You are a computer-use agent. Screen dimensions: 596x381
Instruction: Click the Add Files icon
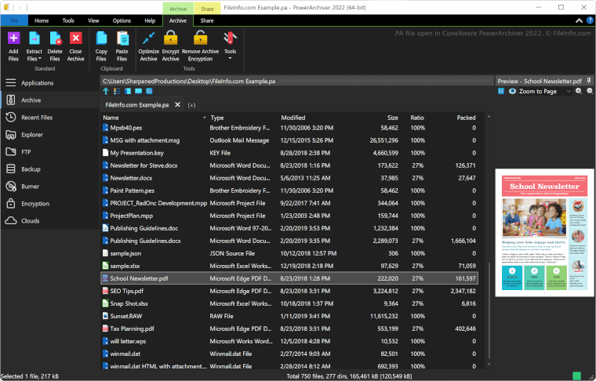coord(13,39)
